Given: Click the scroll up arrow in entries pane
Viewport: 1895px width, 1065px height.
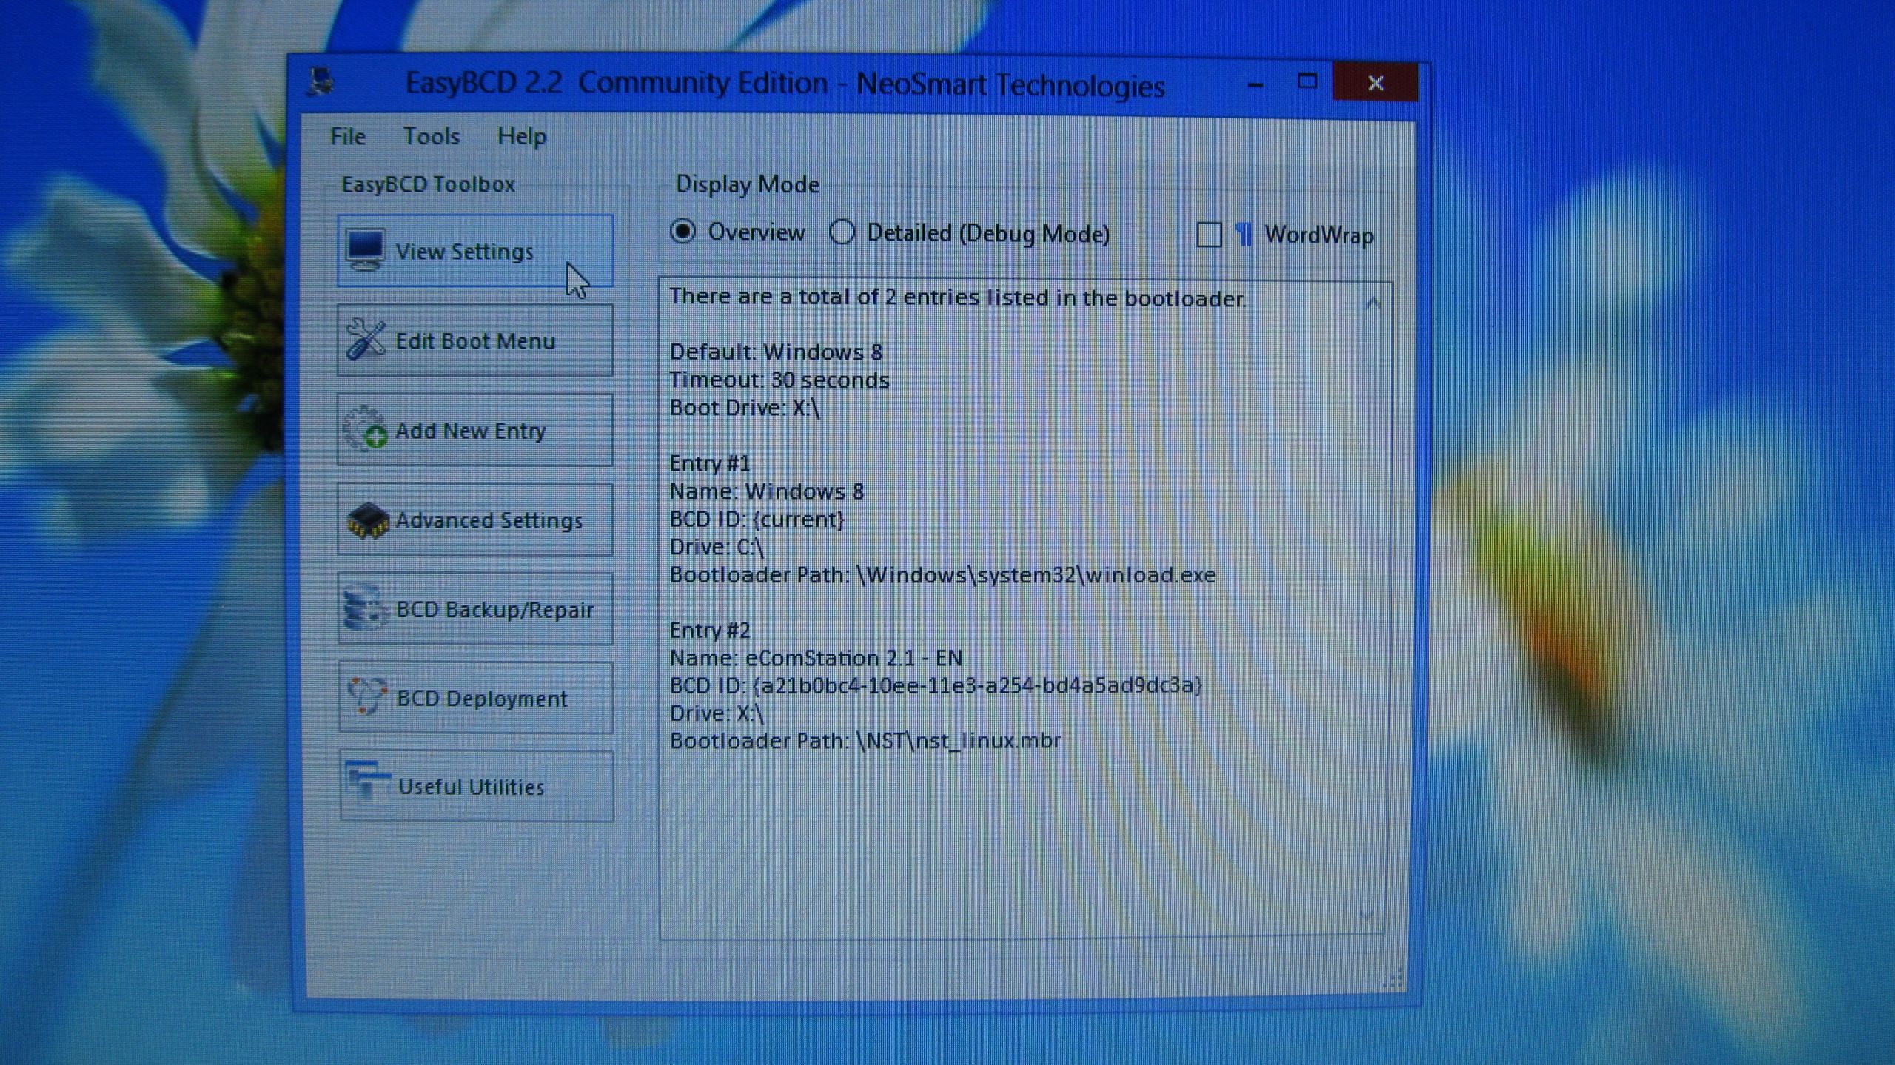Looking at the screenshot, I should click(1373, 303).
